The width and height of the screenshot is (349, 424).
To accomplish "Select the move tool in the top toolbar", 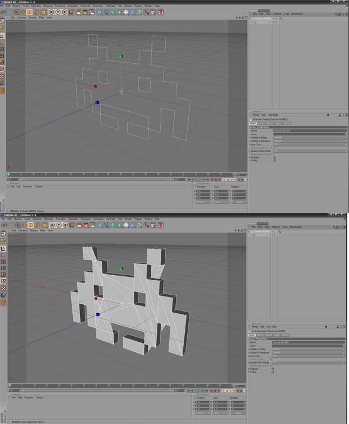I will tap(23, 12).
